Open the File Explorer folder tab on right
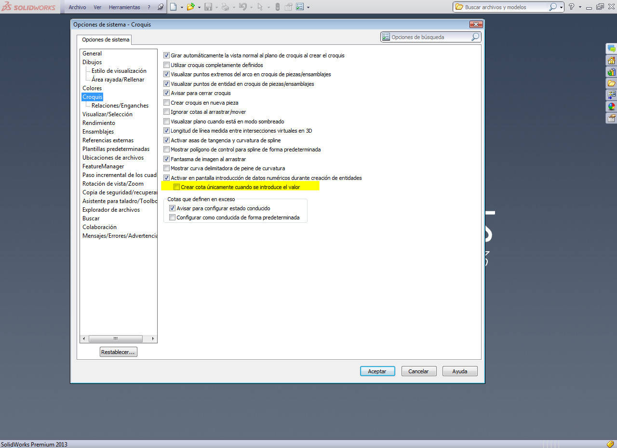617x448 pixels. pyautogui.click(x=611, y=83)
